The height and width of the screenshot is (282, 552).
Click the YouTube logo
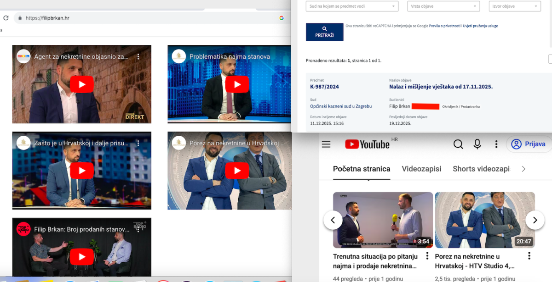click(367, 144)
